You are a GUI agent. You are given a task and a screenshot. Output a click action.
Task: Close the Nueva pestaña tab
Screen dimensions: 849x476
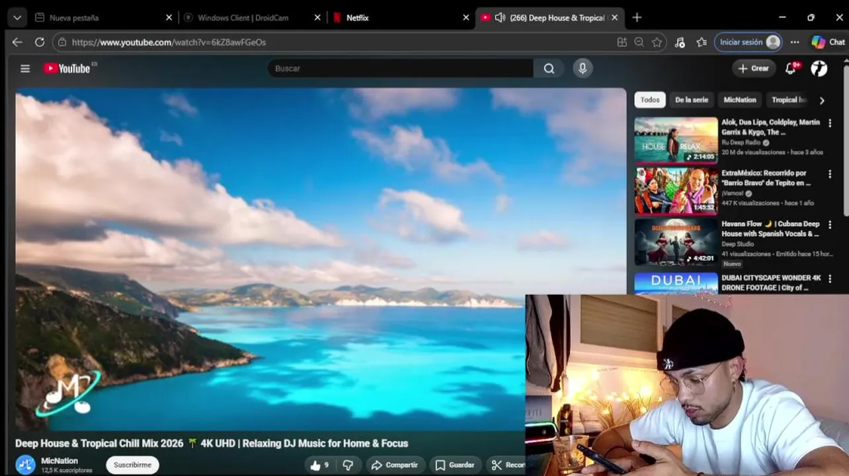(x=169, y=18)
